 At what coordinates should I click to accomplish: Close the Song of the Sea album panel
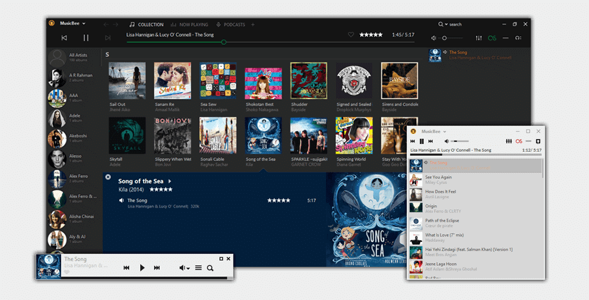point(108,177)
